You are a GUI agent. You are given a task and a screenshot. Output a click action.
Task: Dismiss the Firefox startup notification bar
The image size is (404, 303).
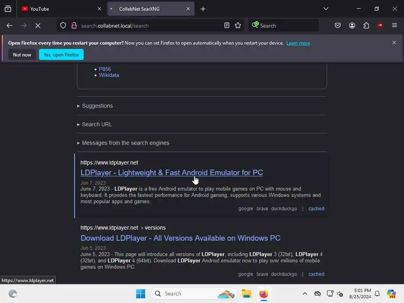pyautogui.click(x=394, y=43)
